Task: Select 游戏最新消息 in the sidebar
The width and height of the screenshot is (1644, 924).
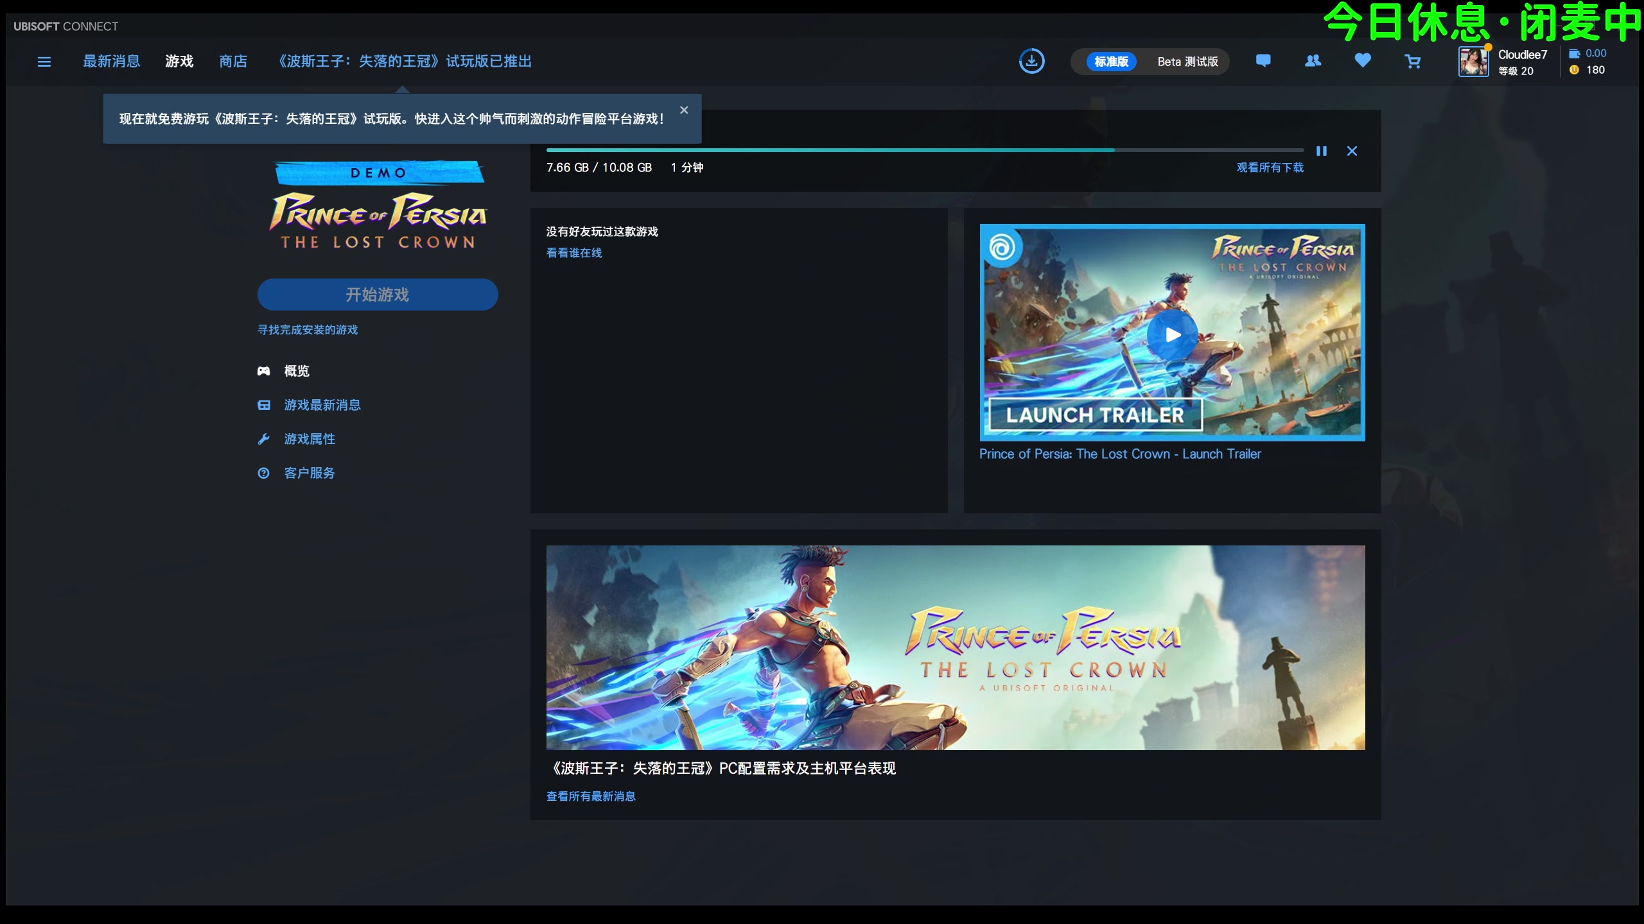Action: click(322, 405)
